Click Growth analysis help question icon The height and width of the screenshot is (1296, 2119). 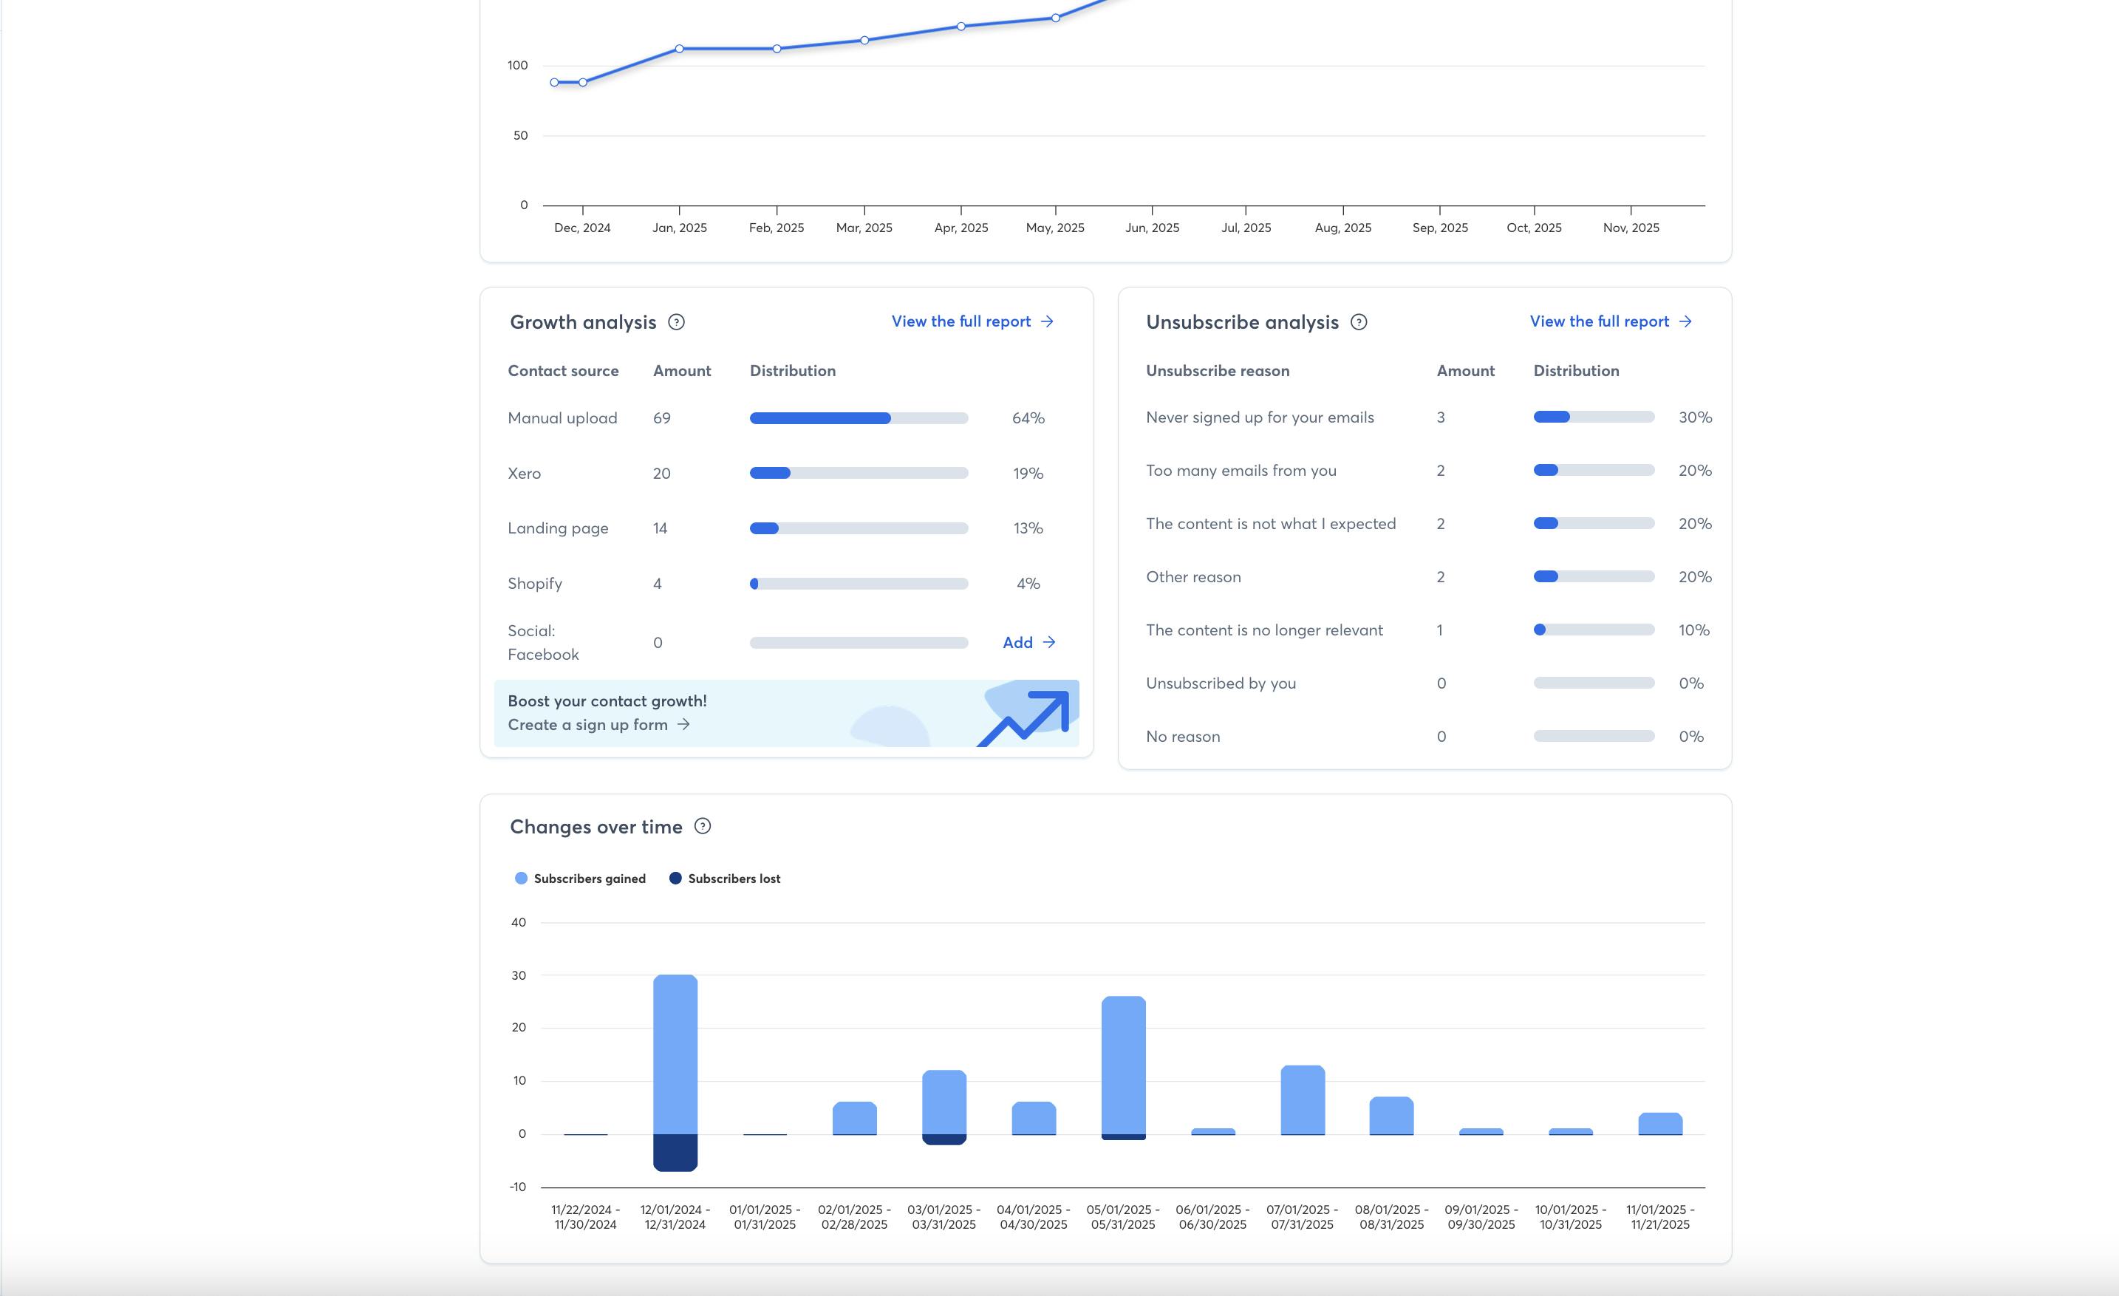click(x=677, y=322)
